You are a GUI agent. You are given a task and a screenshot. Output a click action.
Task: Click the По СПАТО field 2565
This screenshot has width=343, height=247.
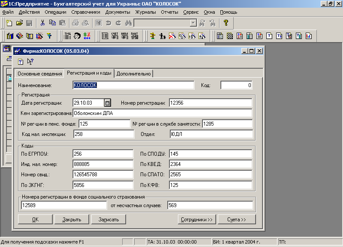tap(211, 175)
